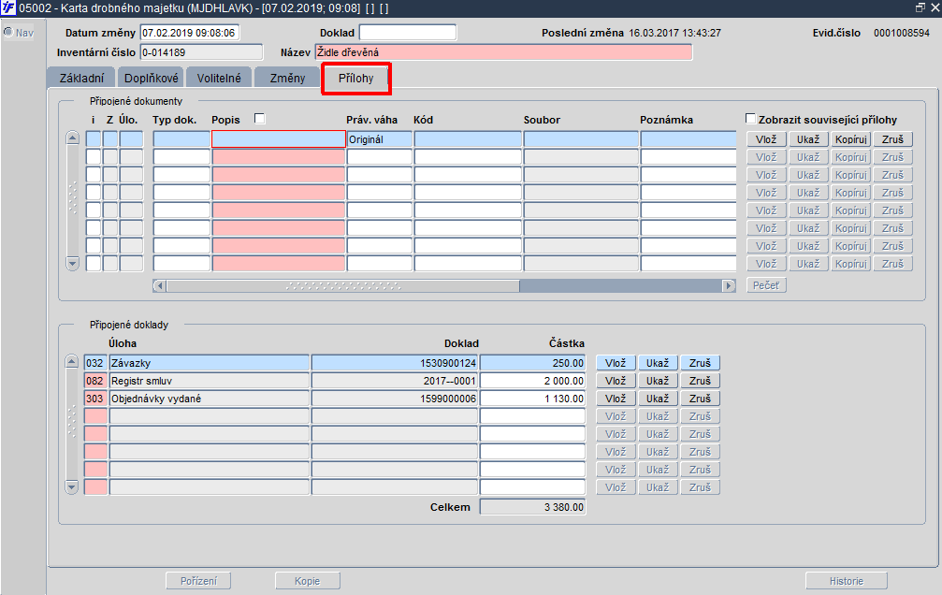Click the Evid.číslo value 0001008594
942x595 pixels.
point(902,33)
